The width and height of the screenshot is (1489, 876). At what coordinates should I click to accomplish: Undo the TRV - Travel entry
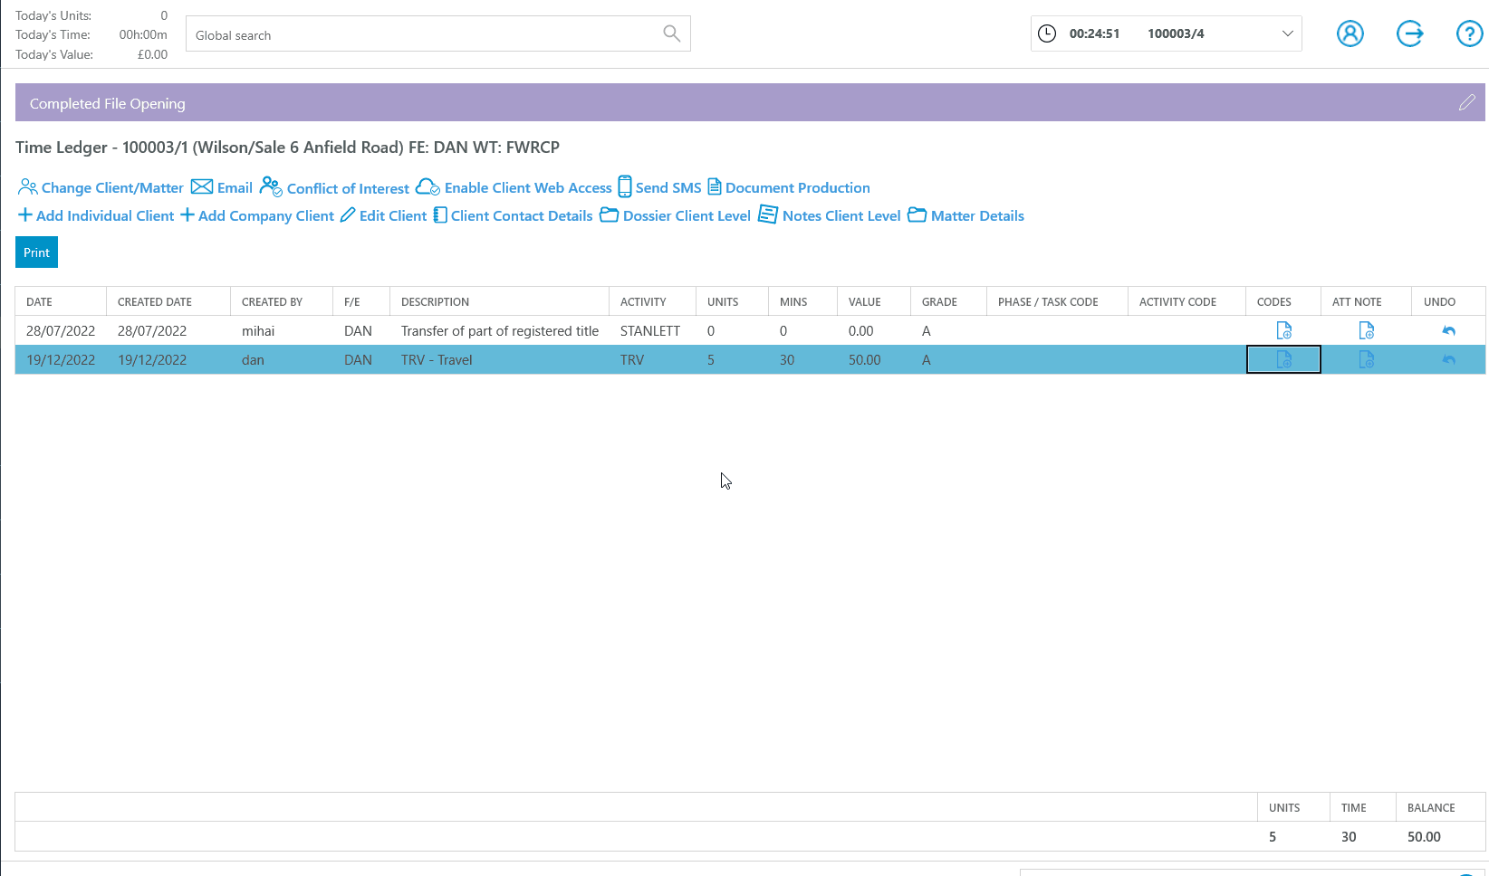1448,360
